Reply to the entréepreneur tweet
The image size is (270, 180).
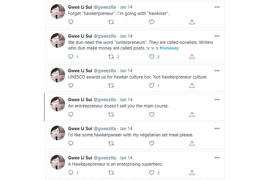[71, 114]
